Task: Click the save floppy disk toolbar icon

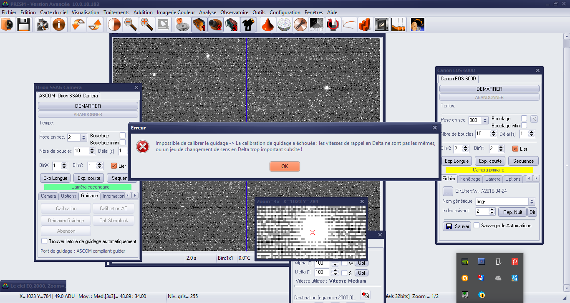Action: tap(23, 25)
